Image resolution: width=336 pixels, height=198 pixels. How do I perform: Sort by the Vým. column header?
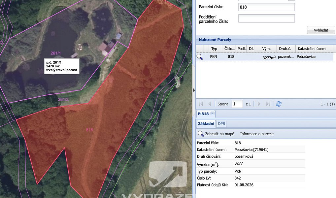(266, 49)
